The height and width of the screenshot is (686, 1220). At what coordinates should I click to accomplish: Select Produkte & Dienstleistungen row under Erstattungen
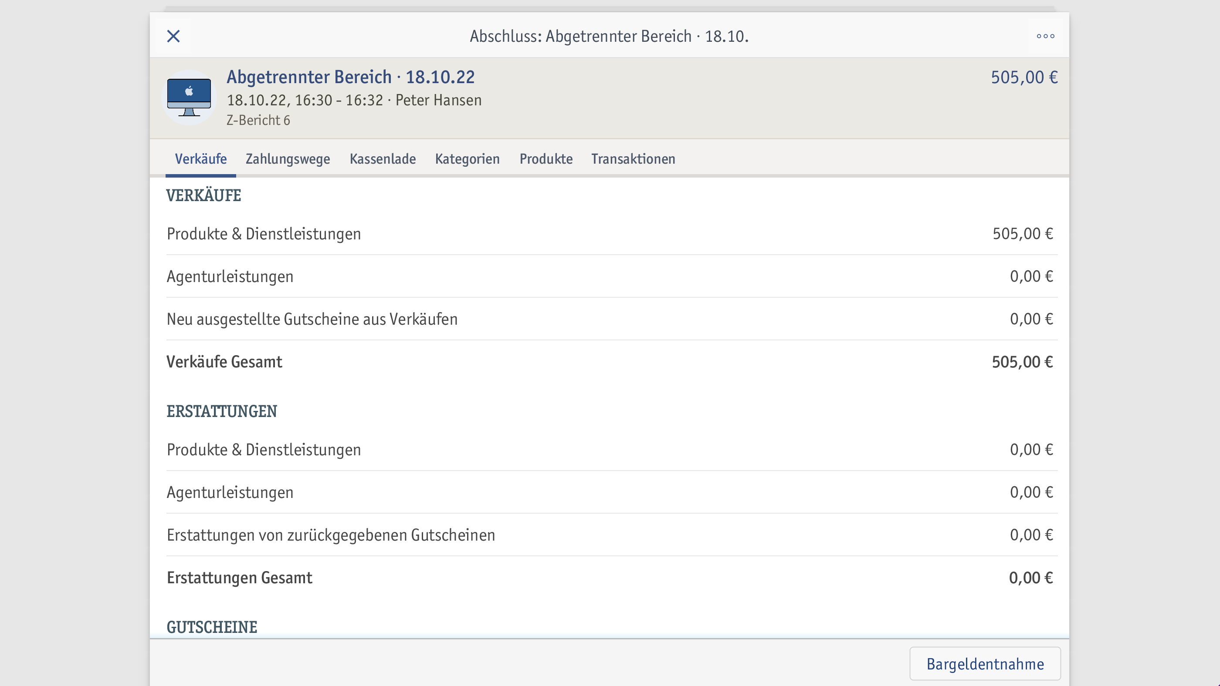click(612, 450)
